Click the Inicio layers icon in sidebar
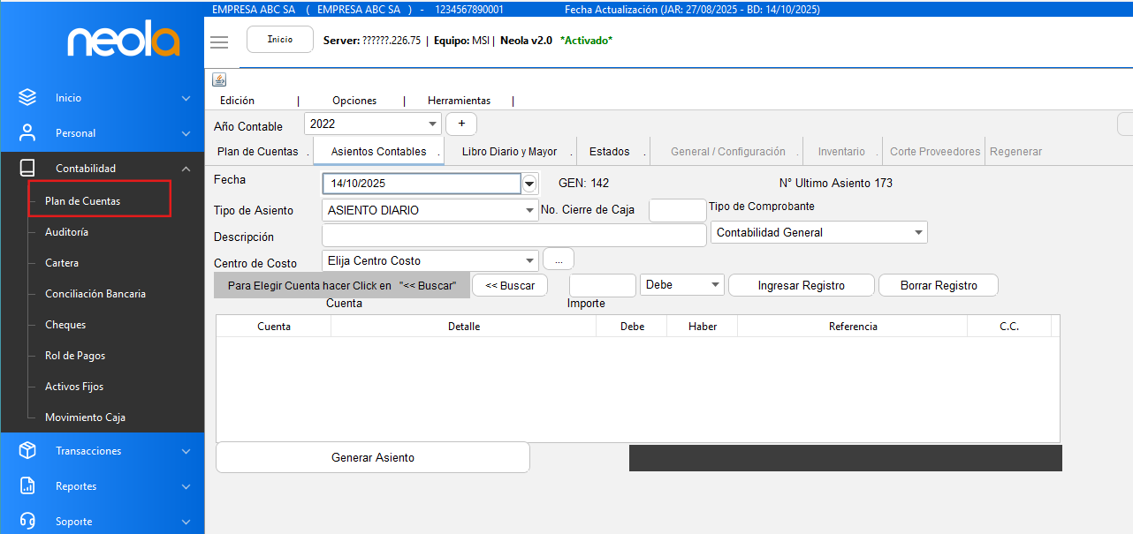Viewport: 1133px width, 534px height. (x=27, y=98)
